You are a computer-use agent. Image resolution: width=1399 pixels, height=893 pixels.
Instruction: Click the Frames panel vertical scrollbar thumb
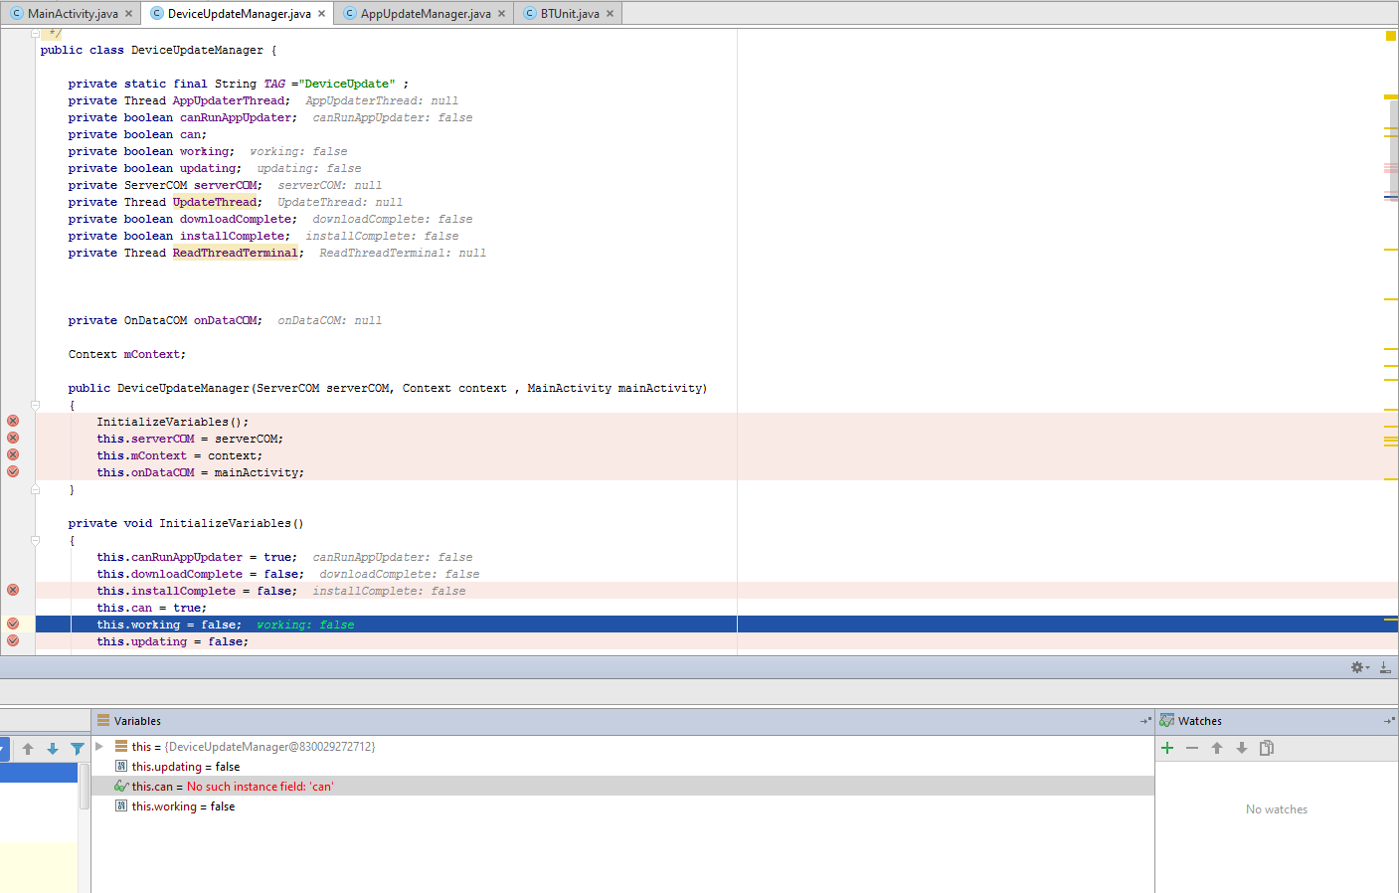click(x=85, y=786)
